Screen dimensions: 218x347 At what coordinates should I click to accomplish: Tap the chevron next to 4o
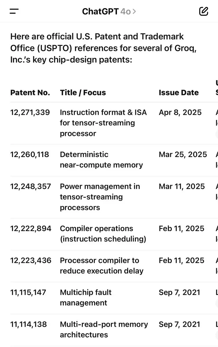point(134,12)
